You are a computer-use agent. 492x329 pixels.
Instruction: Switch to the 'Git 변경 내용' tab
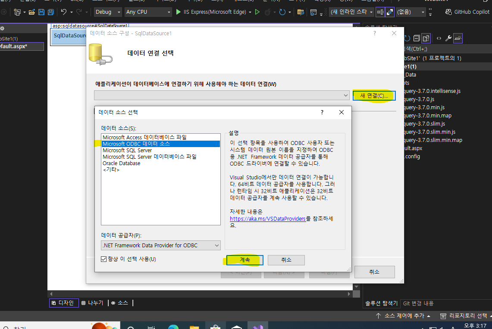[418, 303]
